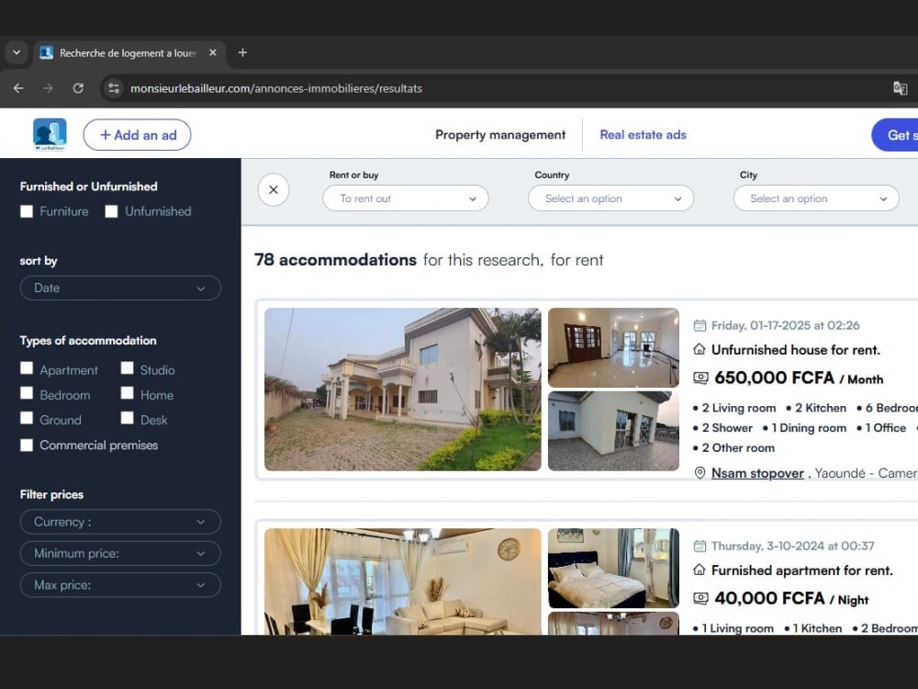
Task: Click the 1 Dining room feature text
Action: tap(809, 428)
